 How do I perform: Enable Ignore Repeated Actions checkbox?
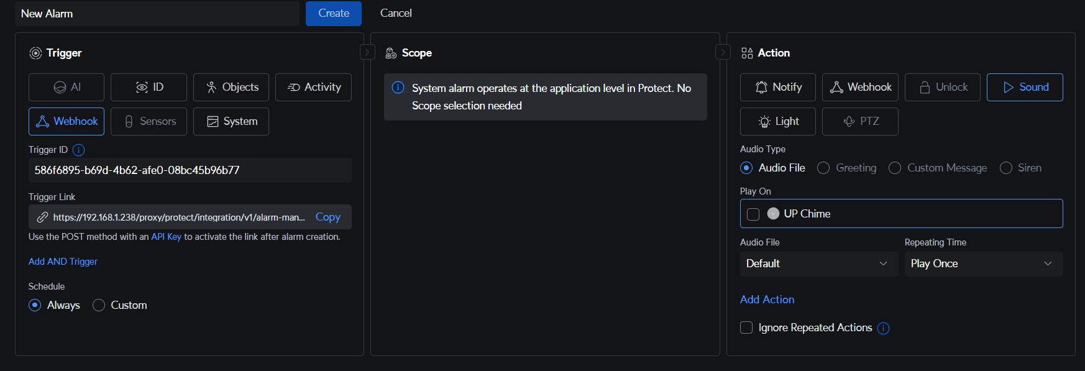point(746,327)
